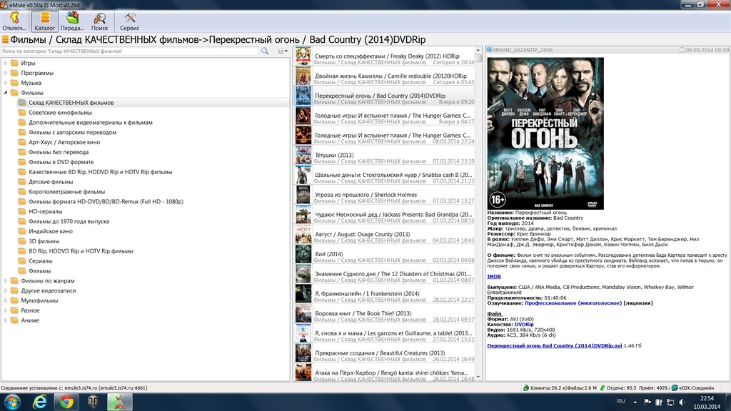Open the IMDB link

494,276
